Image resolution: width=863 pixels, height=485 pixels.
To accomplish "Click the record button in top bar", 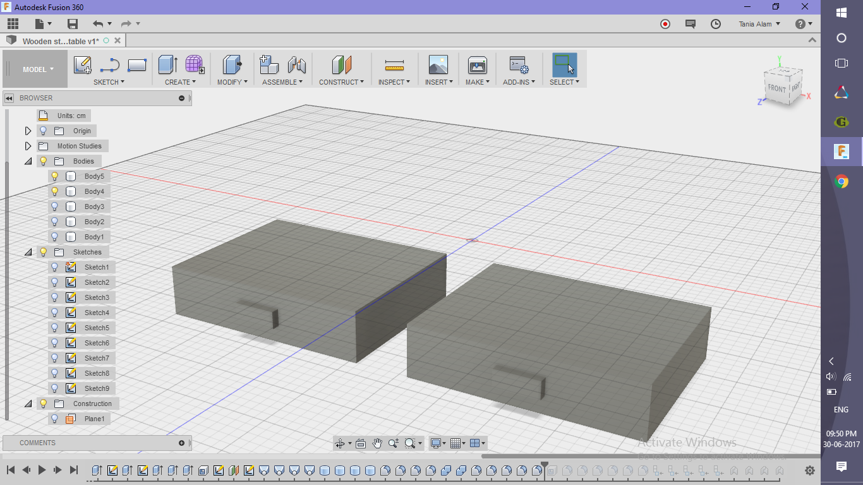I will click(665, 24).
